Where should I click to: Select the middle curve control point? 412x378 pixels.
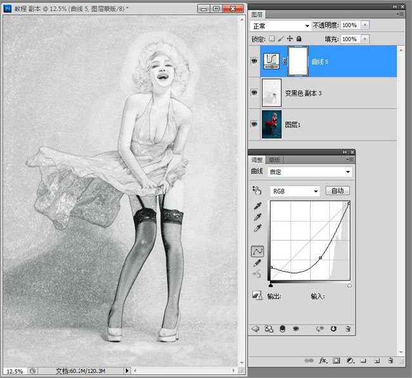(x=320, y=258)
